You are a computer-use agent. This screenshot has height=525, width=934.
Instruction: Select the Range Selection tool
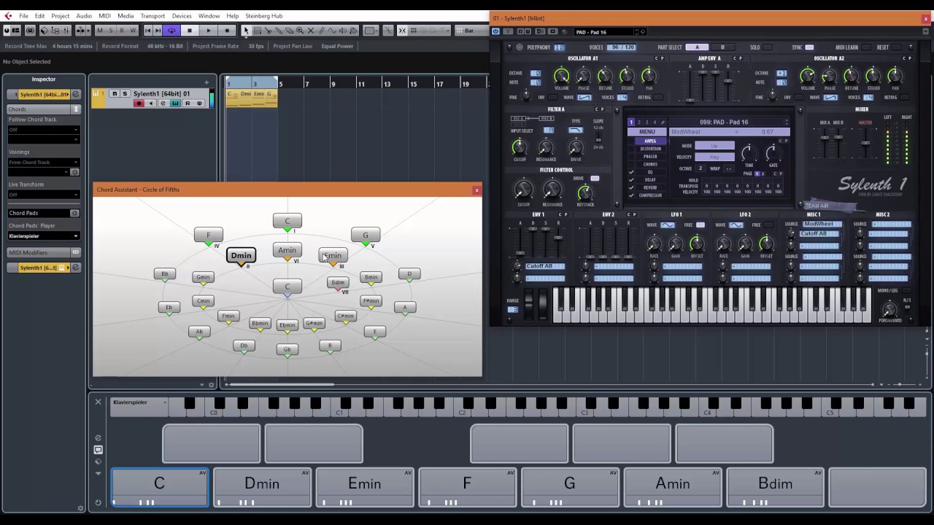[258, 31]
